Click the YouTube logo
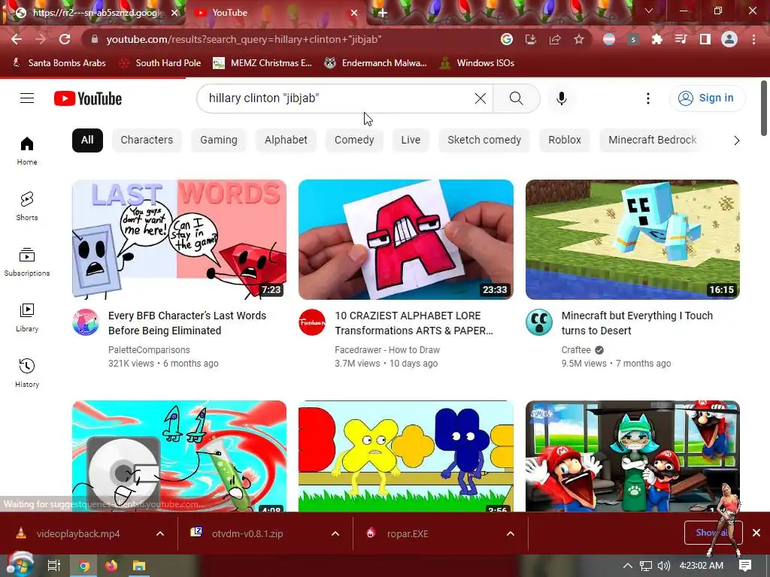This screenshot has height=577, width=770. pos(88,98)
